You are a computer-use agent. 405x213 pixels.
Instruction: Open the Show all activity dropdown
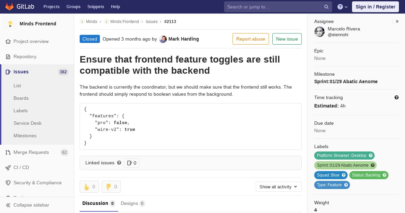tap(279, 187)
